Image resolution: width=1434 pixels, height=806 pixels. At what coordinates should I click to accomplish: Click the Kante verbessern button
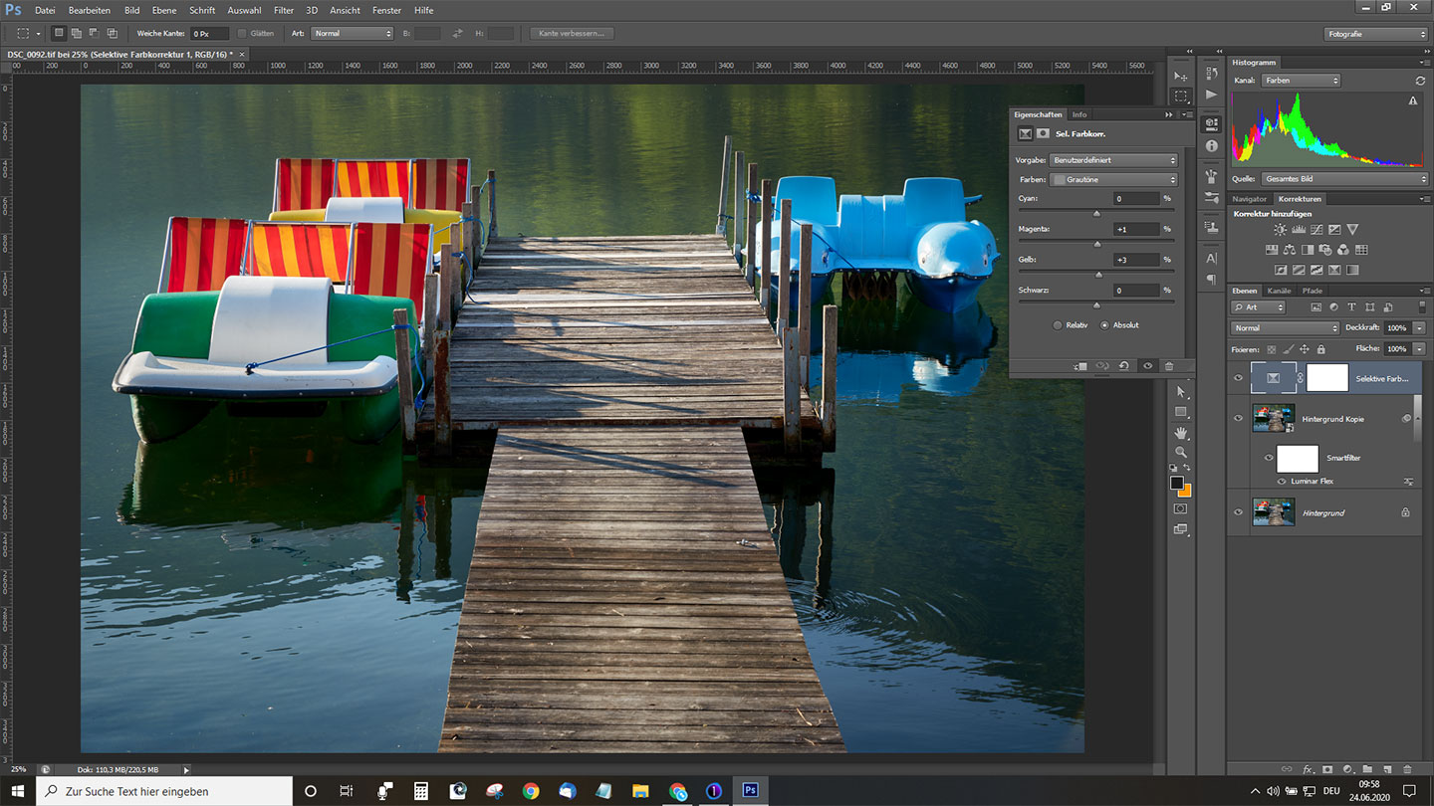pos(572,34)
